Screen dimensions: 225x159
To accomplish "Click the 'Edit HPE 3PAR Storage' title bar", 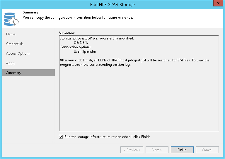I will [x=112, y=5].
